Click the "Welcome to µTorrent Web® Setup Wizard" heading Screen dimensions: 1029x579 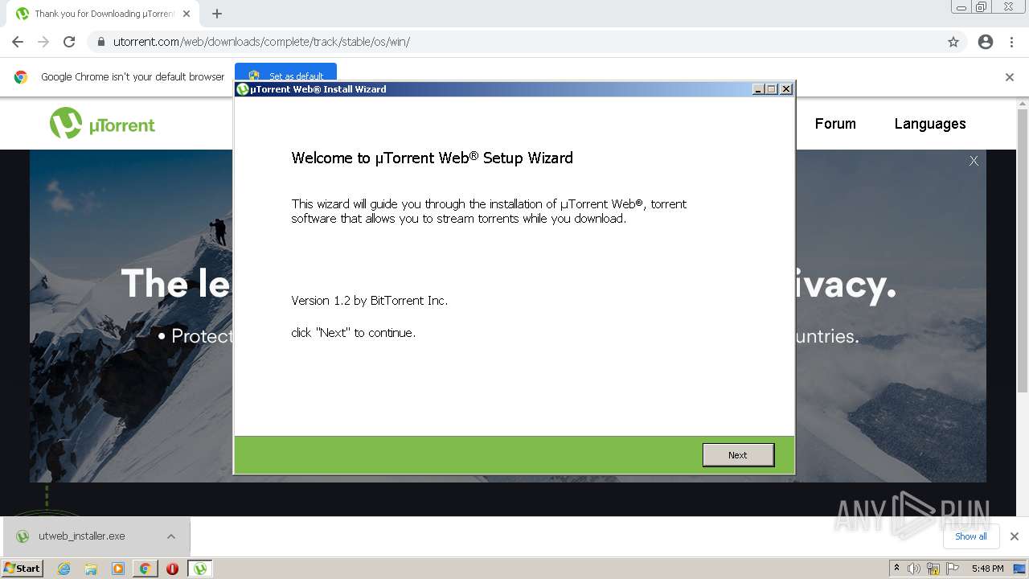tap(432, 158)
